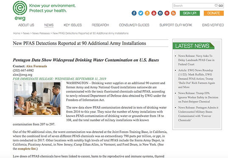
Task: Go to Home in breadcrumb
Action: click(17, 33)
